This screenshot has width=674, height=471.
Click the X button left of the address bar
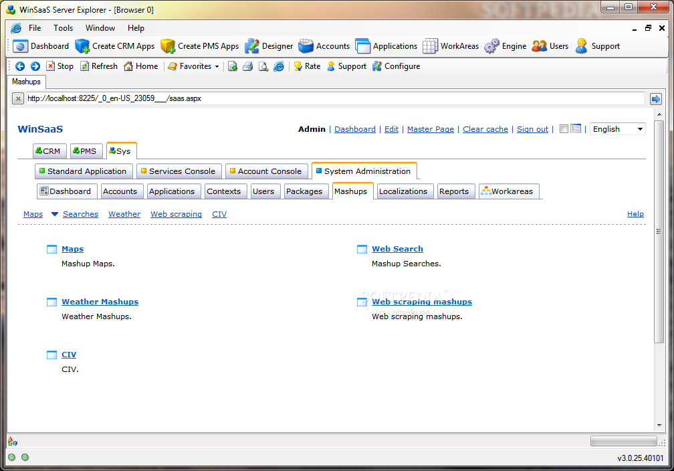17,99
